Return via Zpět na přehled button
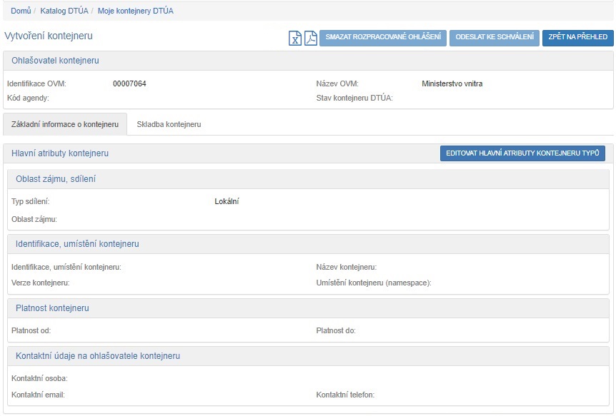This screenshot has height=416, width=616. 577,37
